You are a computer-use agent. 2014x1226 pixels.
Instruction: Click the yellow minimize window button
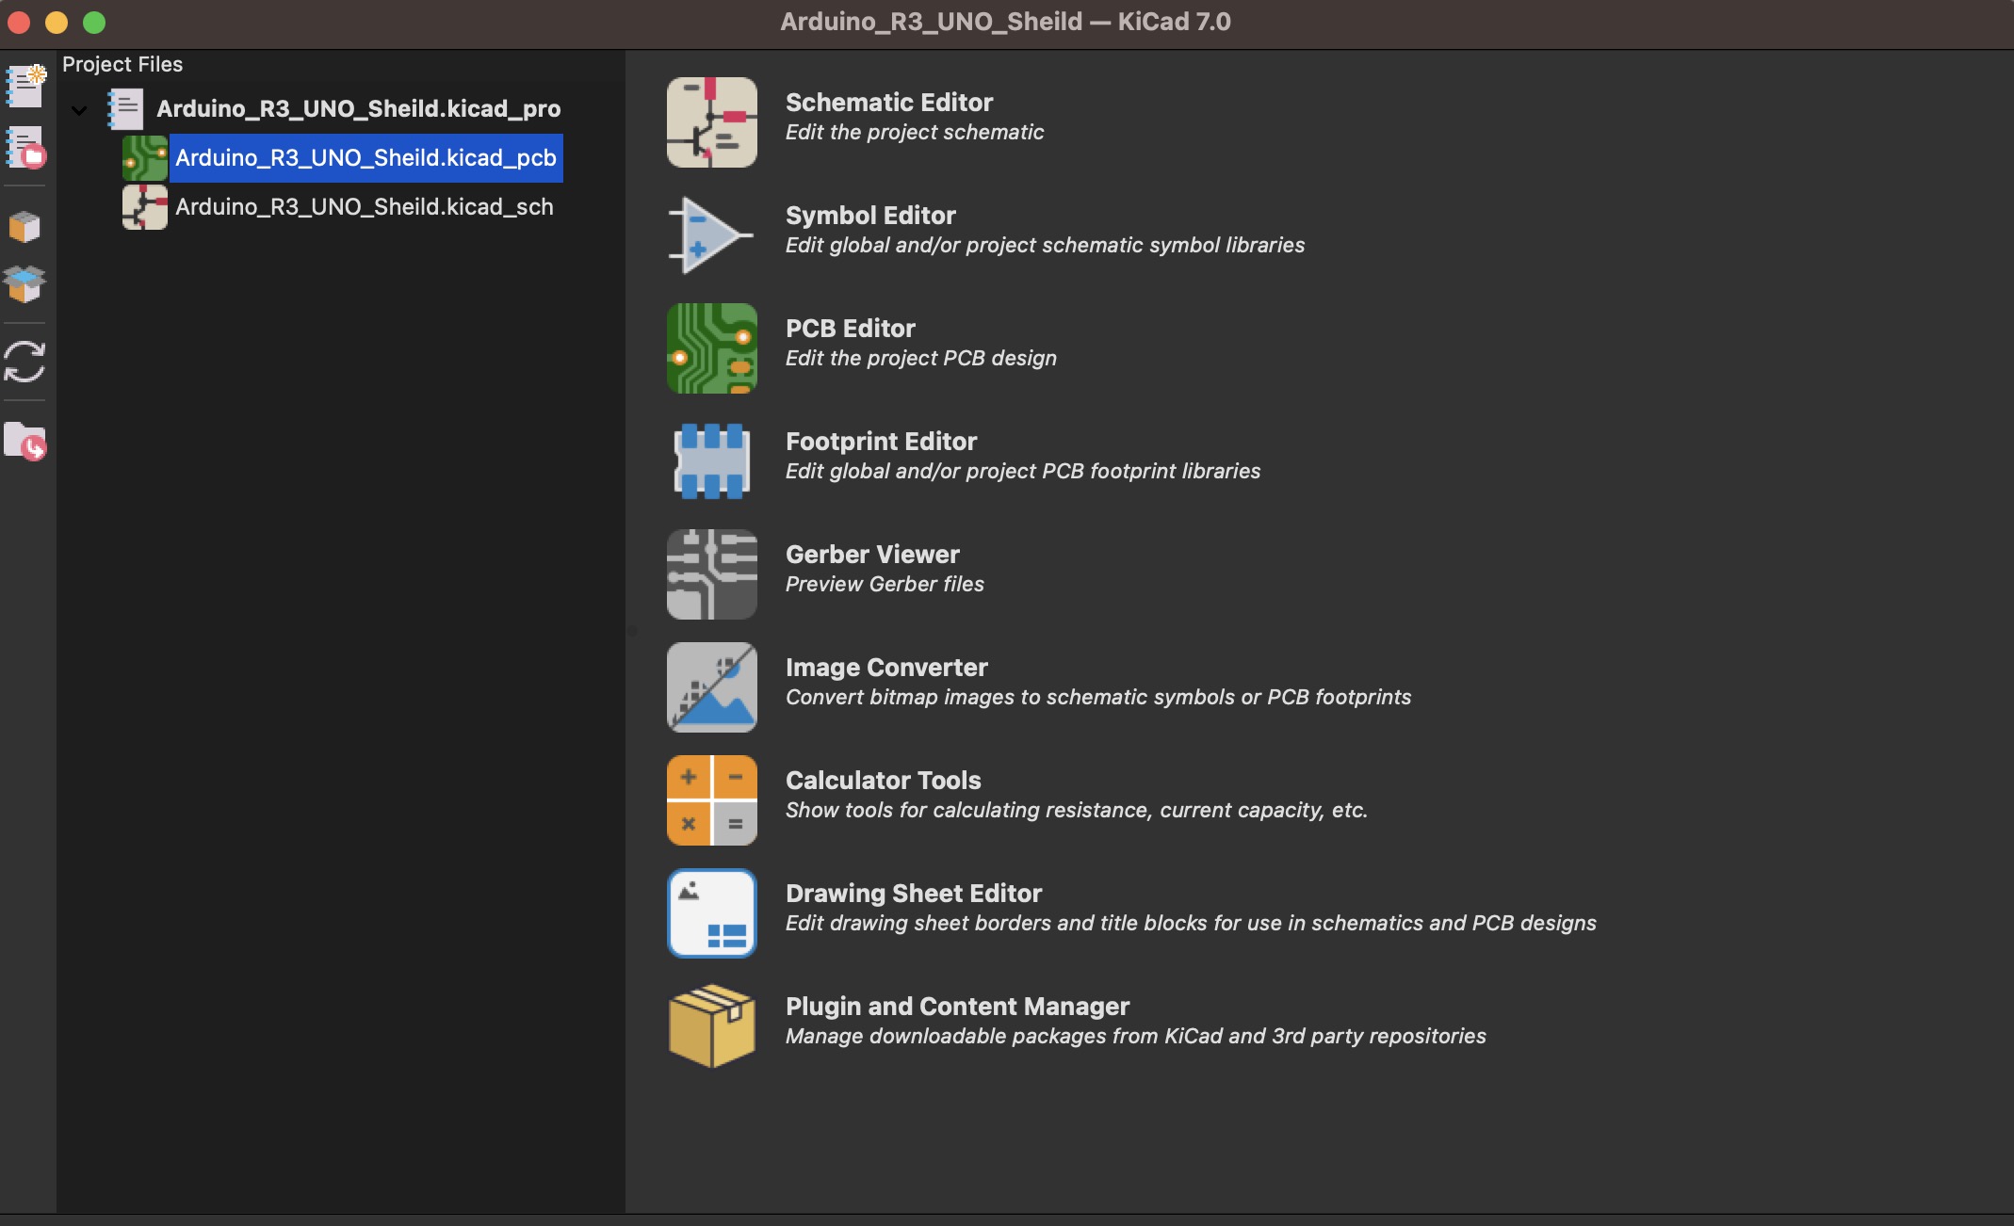click(57, 22)
